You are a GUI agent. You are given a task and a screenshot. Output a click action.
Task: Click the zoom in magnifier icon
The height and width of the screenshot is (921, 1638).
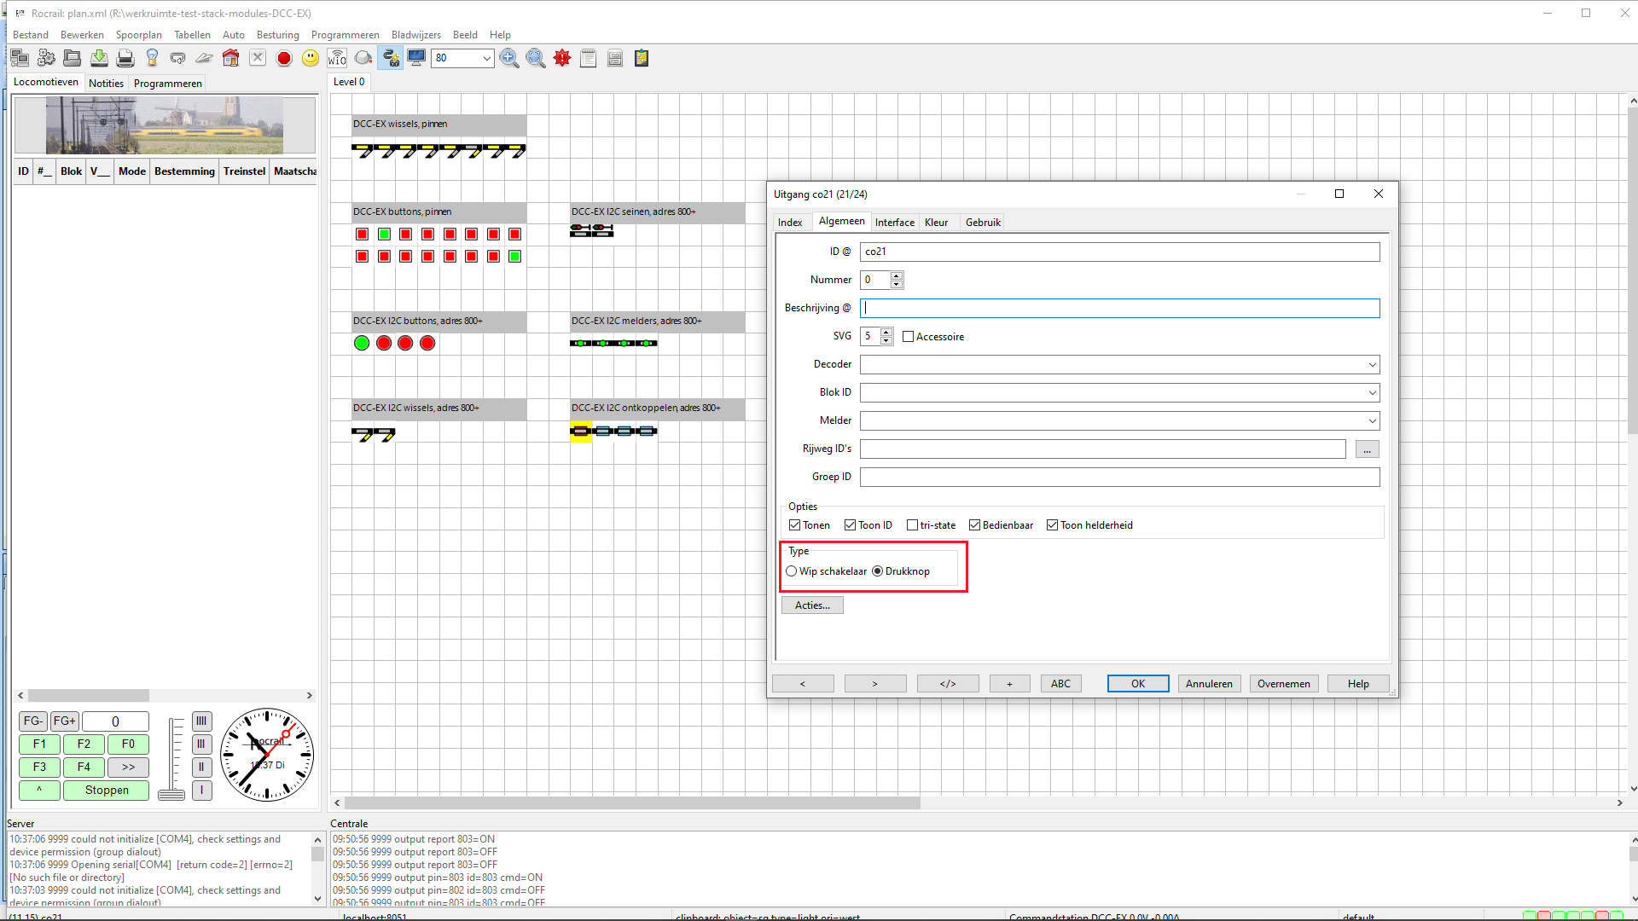509,58
